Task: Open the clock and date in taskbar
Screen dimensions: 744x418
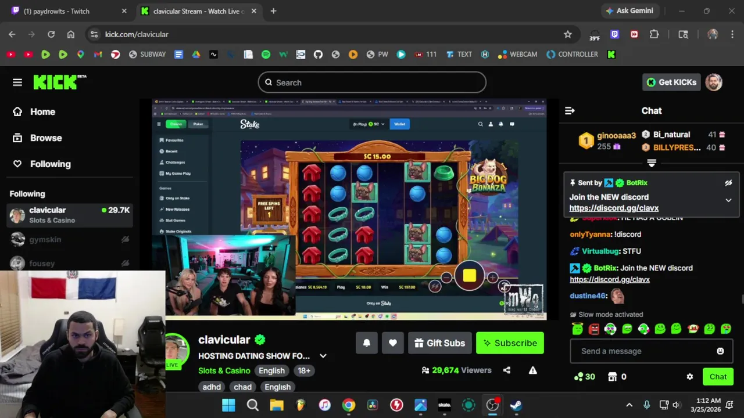Action: [x=706, y=405]
